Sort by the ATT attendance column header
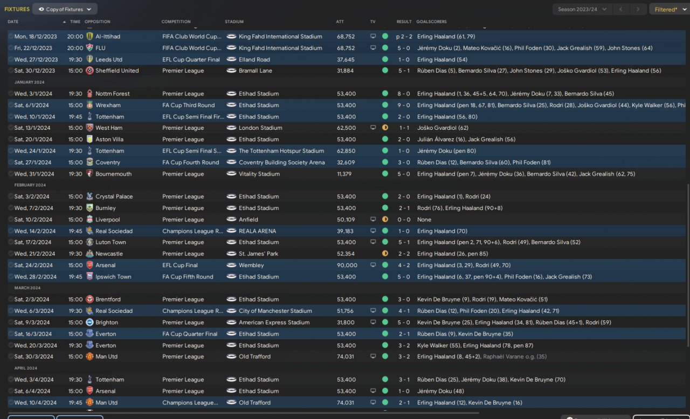 point(340,22)
